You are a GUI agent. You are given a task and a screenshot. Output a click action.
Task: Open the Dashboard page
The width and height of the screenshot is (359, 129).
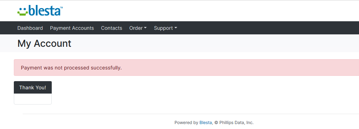(x=30, y=28)
